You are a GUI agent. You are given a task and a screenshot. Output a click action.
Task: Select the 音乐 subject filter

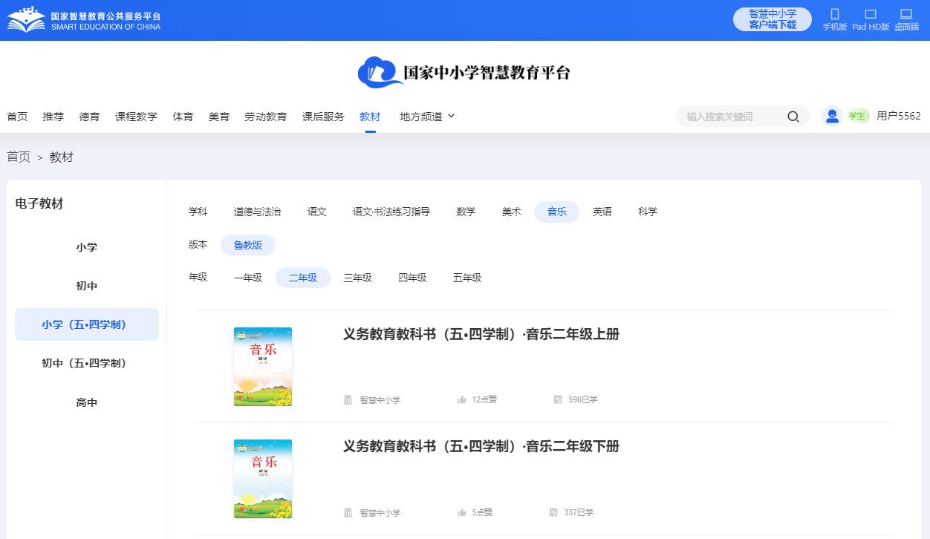pos(557,212)
